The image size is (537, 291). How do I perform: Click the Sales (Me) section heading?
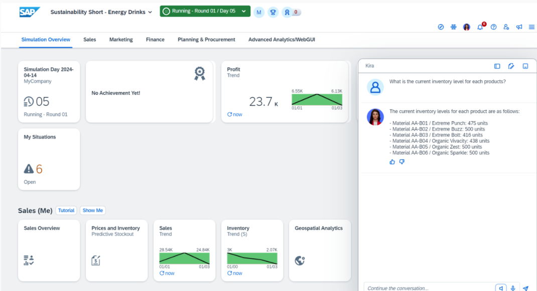(35, 211)
